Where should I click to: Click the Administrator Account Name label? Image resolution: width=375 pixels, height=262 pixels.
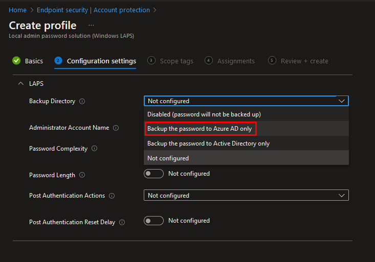[x=69, y=128]
